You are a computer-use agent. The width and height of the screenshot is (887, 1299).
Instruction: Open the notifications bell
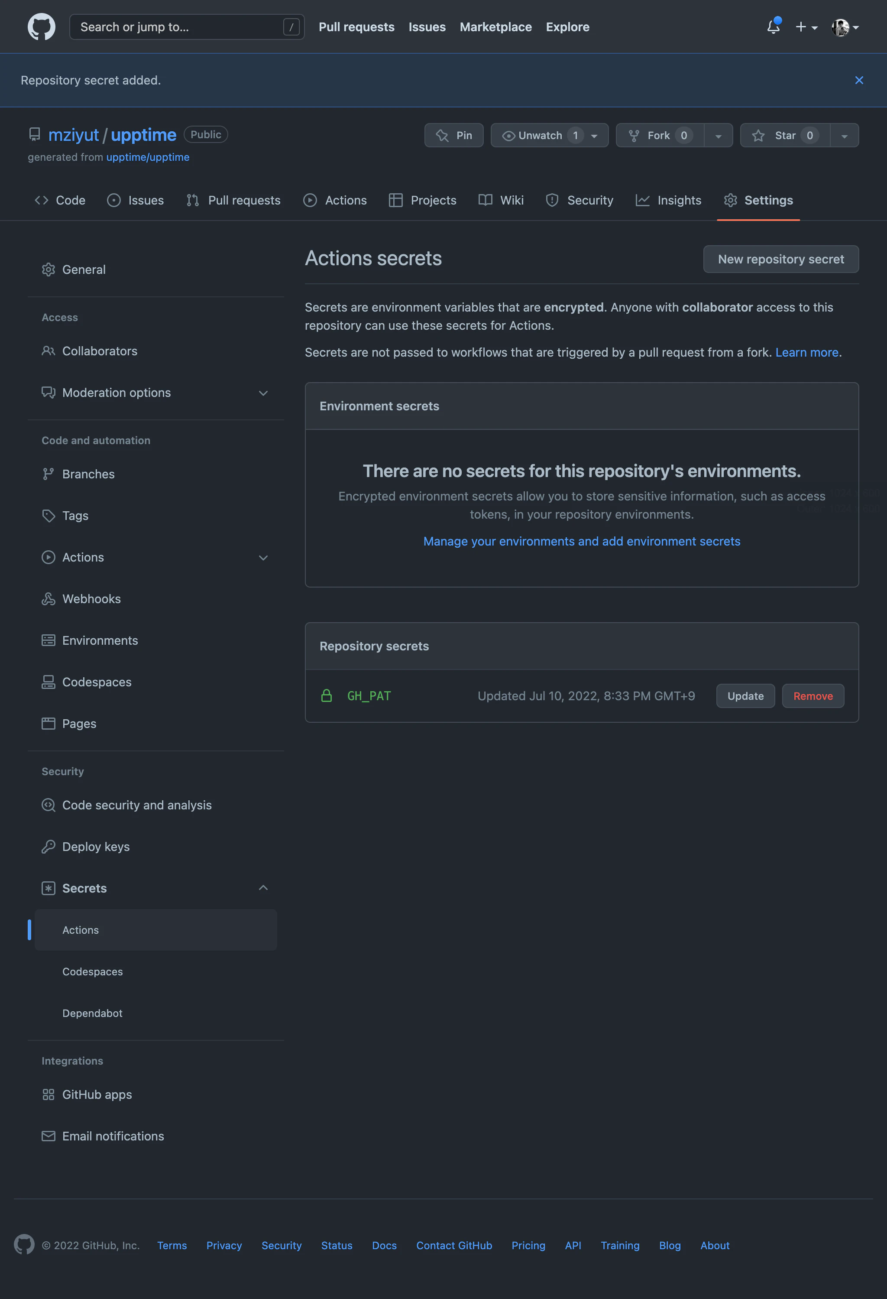773,26
